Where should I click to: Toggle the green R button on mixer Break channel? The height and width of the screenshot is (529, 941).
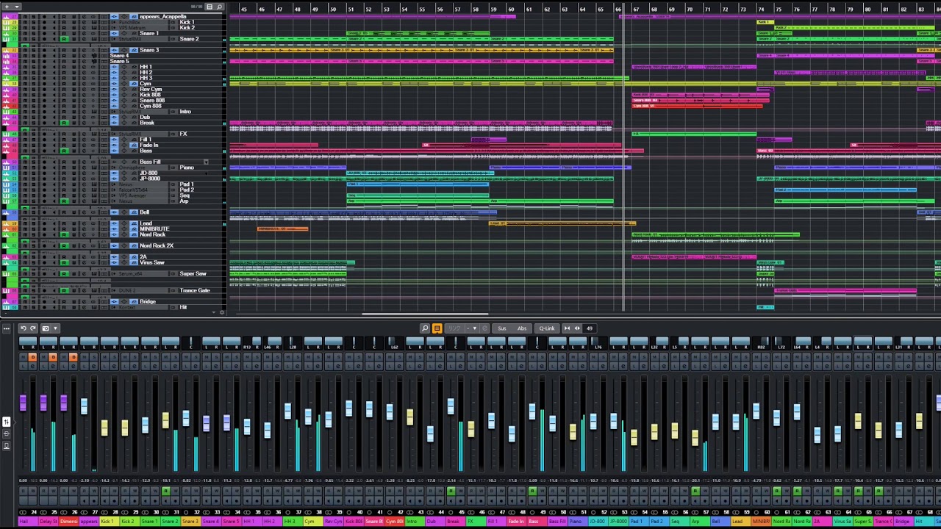tap(451, 492)
